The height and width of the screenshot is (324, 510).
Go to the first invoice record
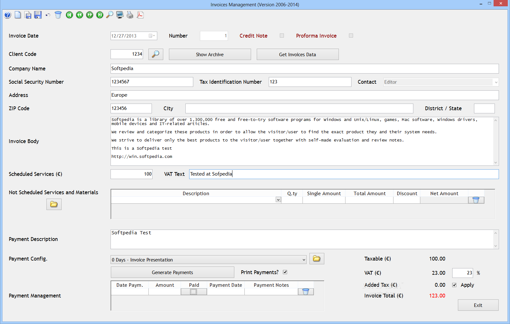point(69,15)
